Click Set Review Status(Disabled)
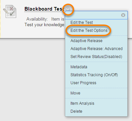The width and height of the screenshot is (132, 121). click(96, 57)
